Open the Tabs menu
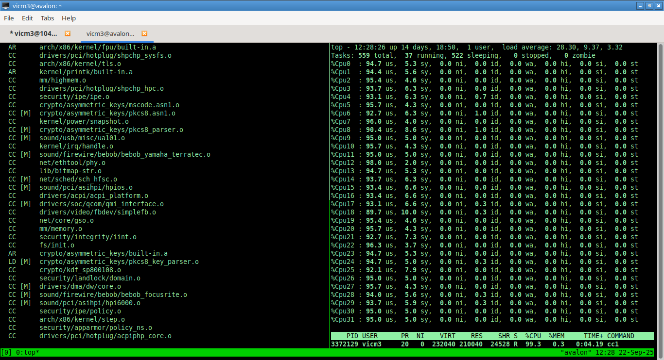 48,18
